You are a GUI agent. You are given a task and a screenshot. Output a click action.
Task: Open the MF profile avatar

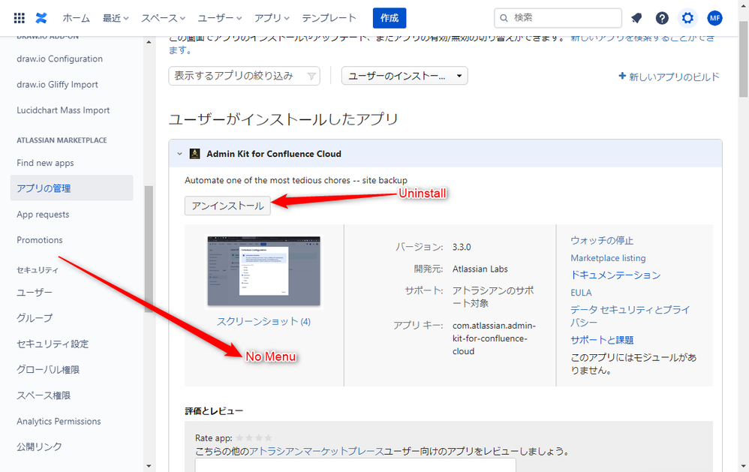[714, 18]
